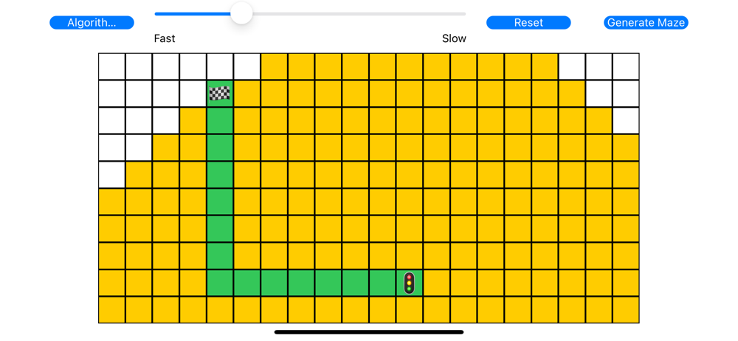Click the speed slider thumb
738x341 pixels.
click(x=241, y=13)
